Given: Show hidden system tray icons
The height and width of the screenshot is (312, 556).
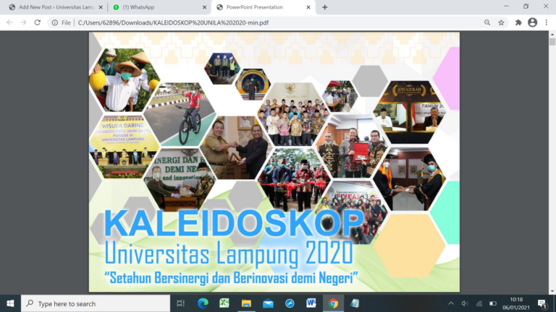Looking at the screenshot, I should [451, 303].
